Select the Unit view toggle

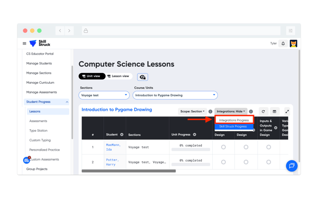(x=91, y=76)
